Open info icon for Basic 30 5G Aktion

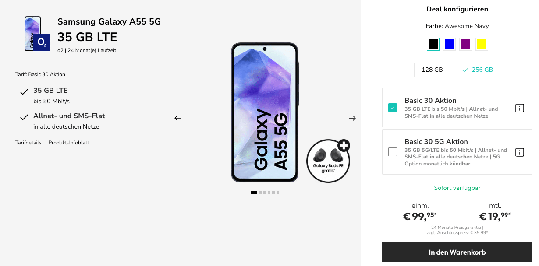click(x=520, y=152)
